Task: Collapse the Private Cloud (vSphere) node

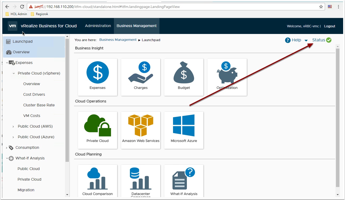Action: 14,73
